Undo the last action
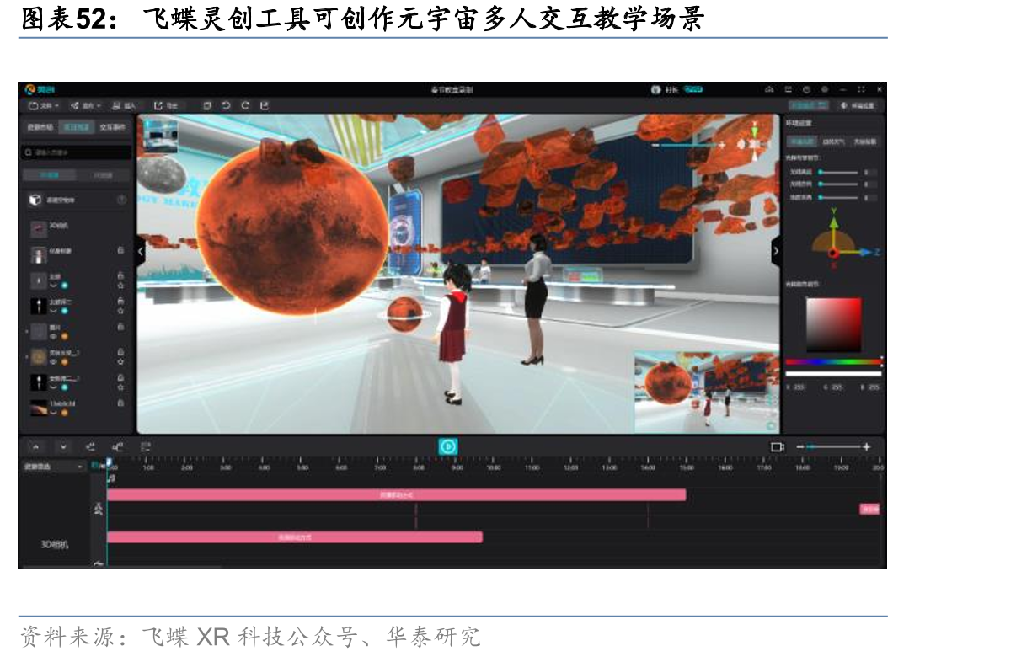 pyautogui.click(x=226, y=105)
